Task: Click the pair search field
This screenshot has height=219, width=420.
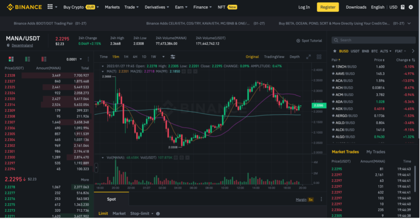Action: coord(373,40)
